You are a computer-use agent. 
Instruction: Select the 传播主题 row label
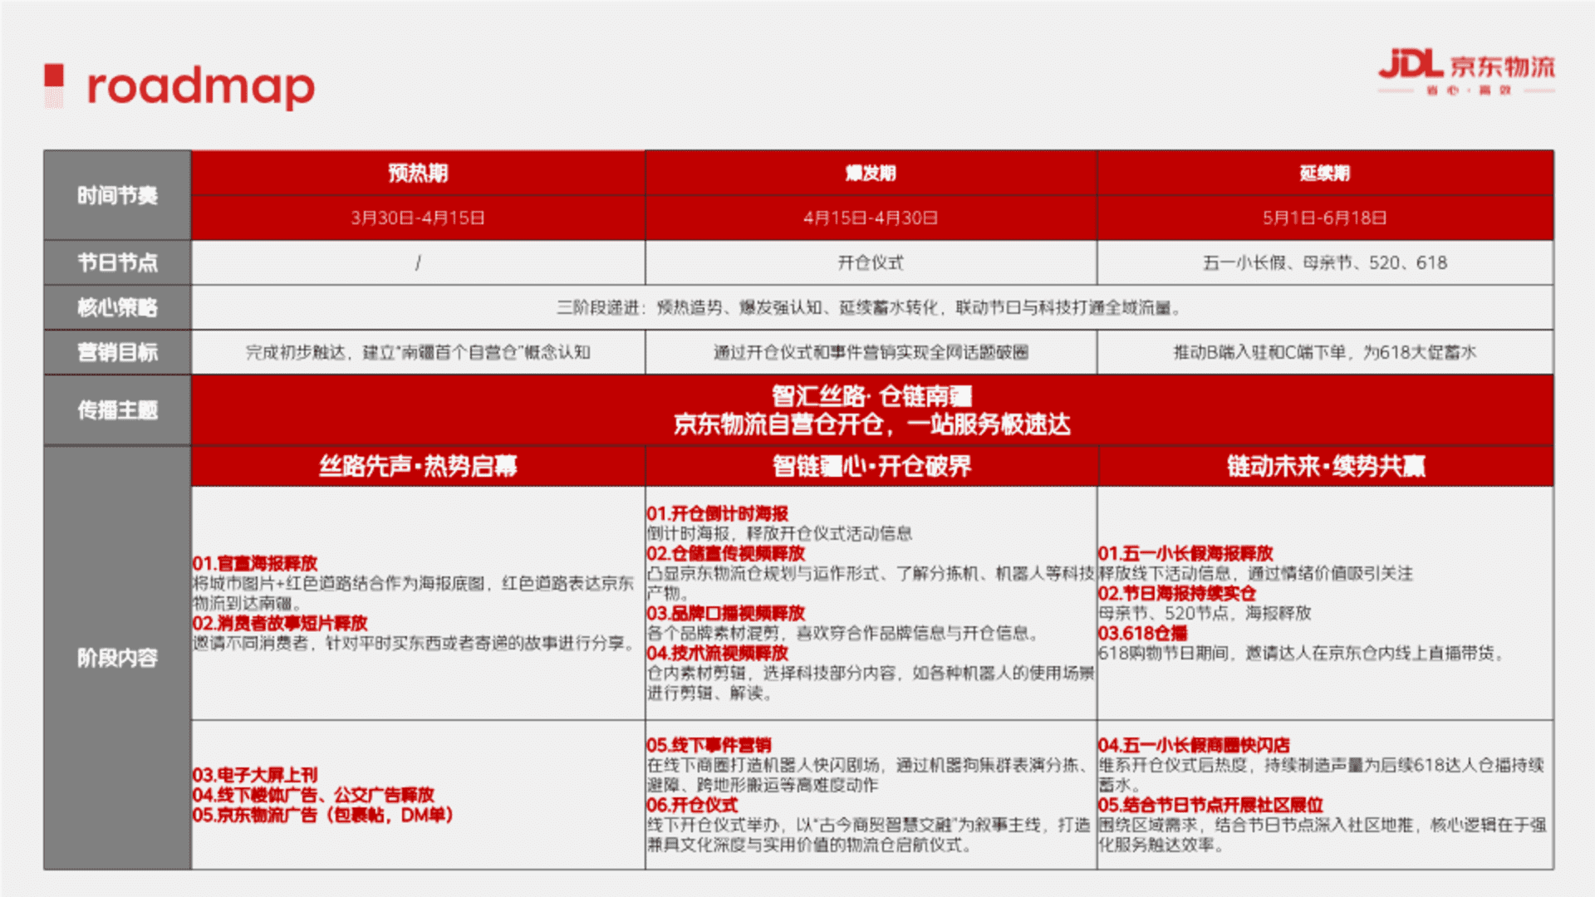click(117, 410)
